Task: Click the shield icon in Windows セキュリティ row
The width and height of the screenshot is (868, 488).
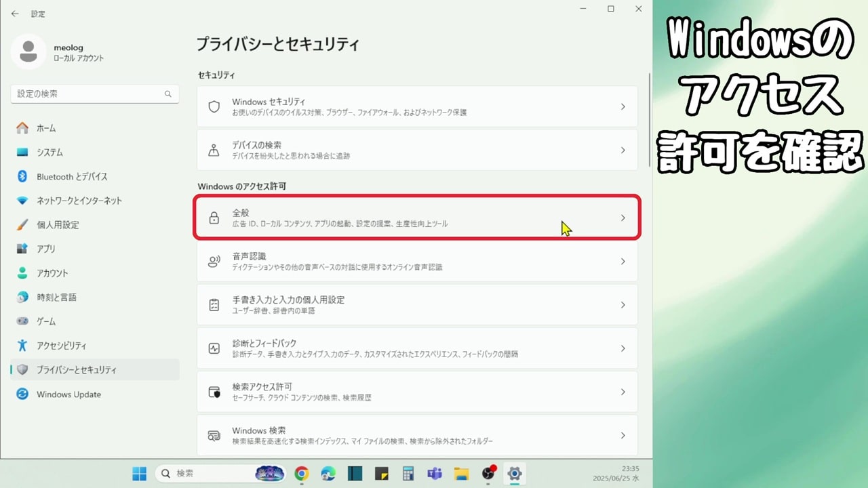Action: pyautogui.click(x=214, y=106)
